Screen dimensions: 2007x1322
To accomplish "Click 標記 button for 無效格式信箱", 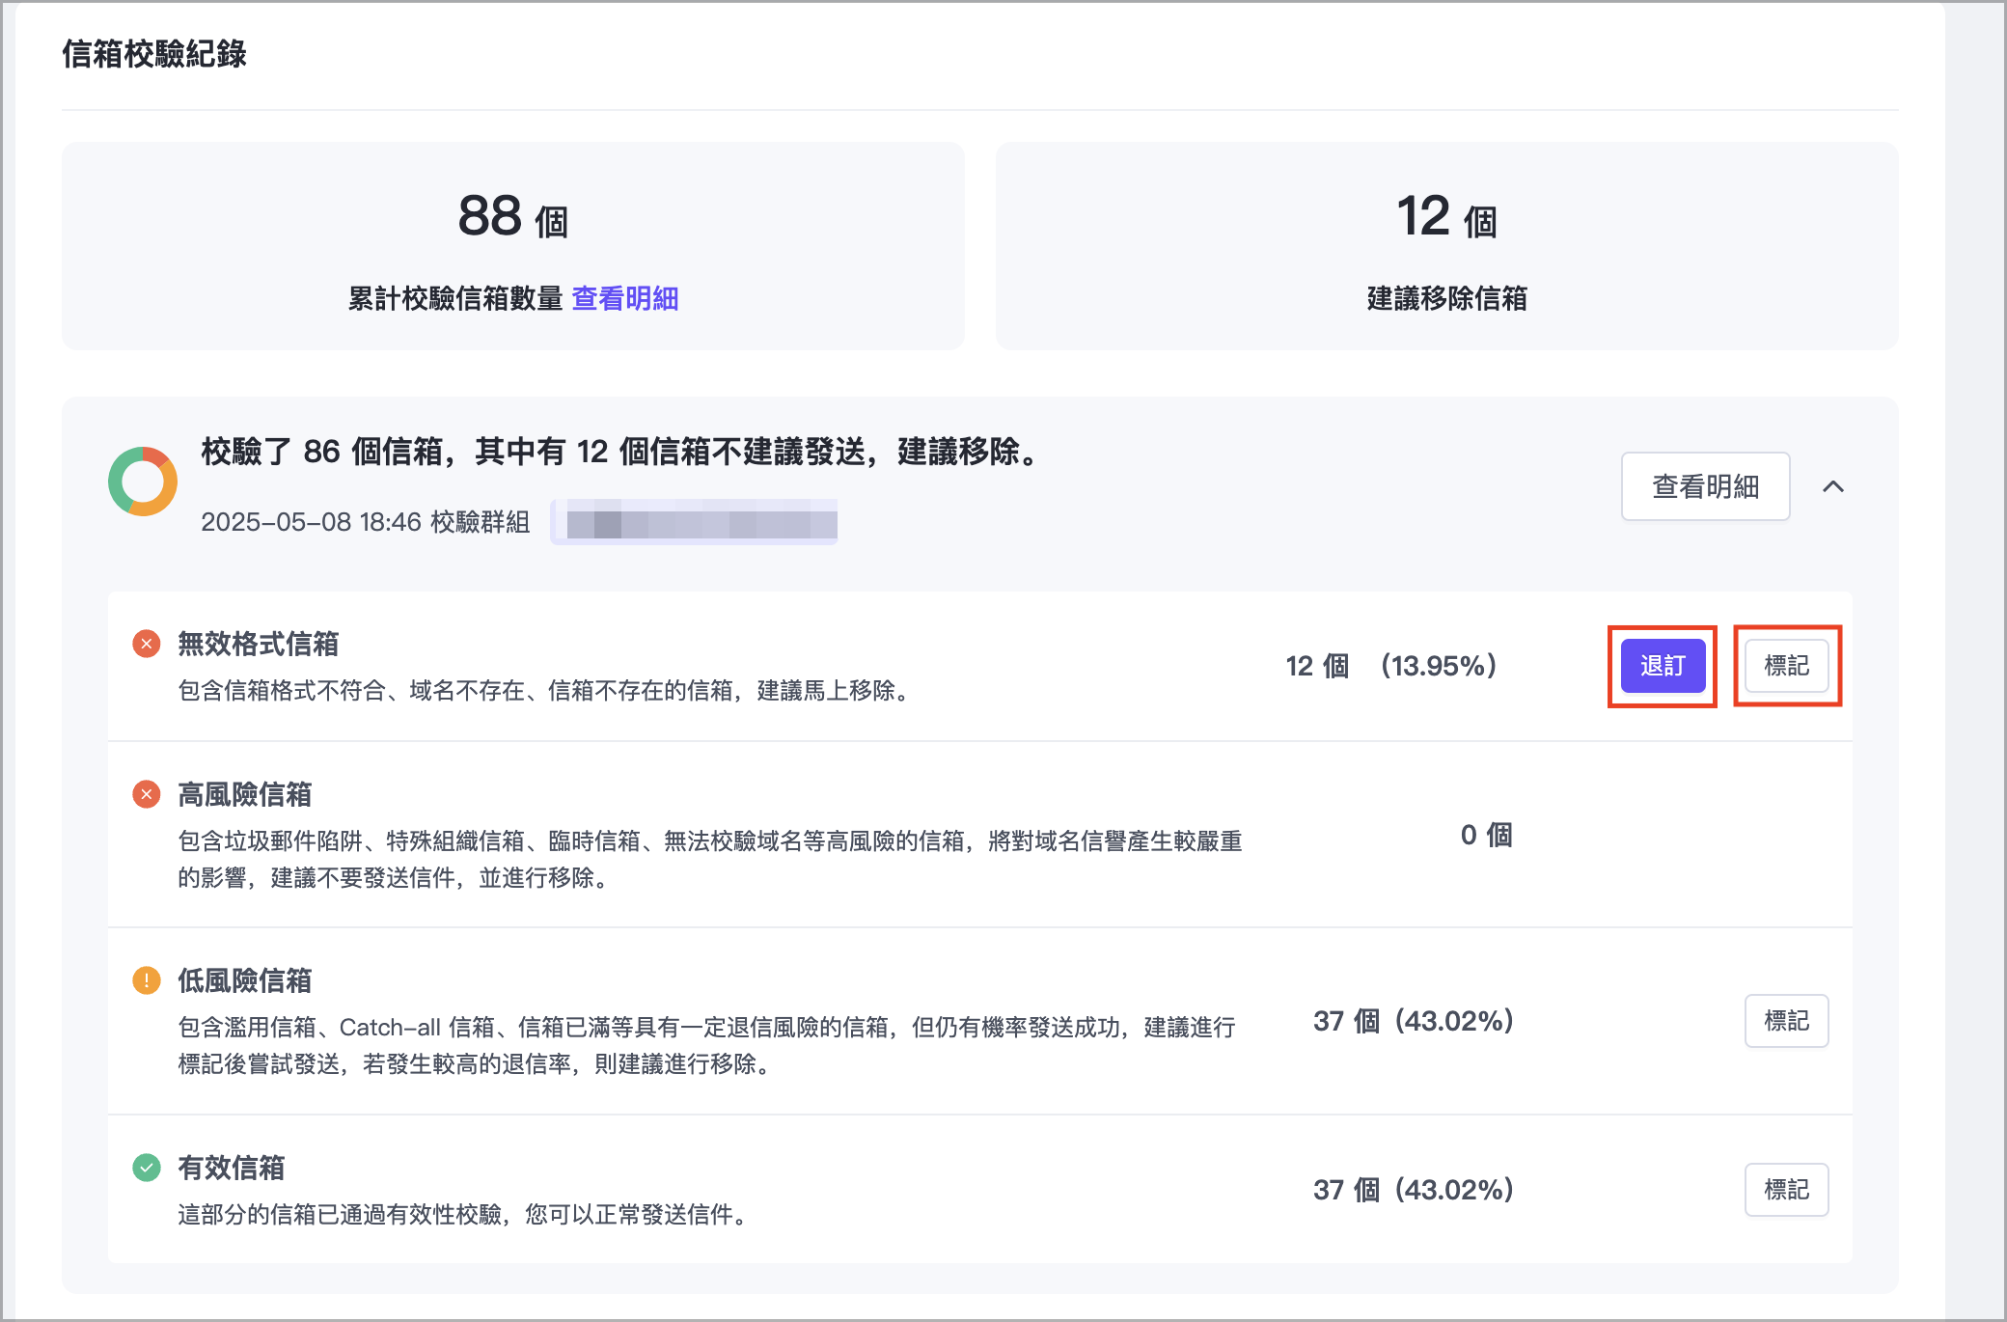I will pos(1786,666).
